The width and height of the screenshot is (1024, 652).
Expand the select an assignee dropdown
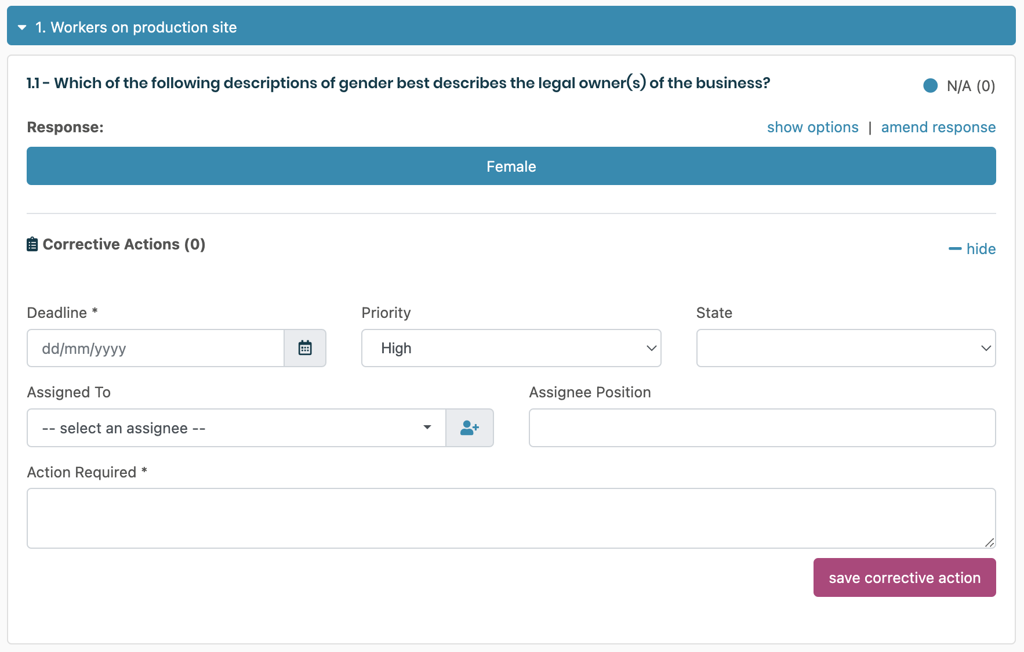(x=236, y=428)
